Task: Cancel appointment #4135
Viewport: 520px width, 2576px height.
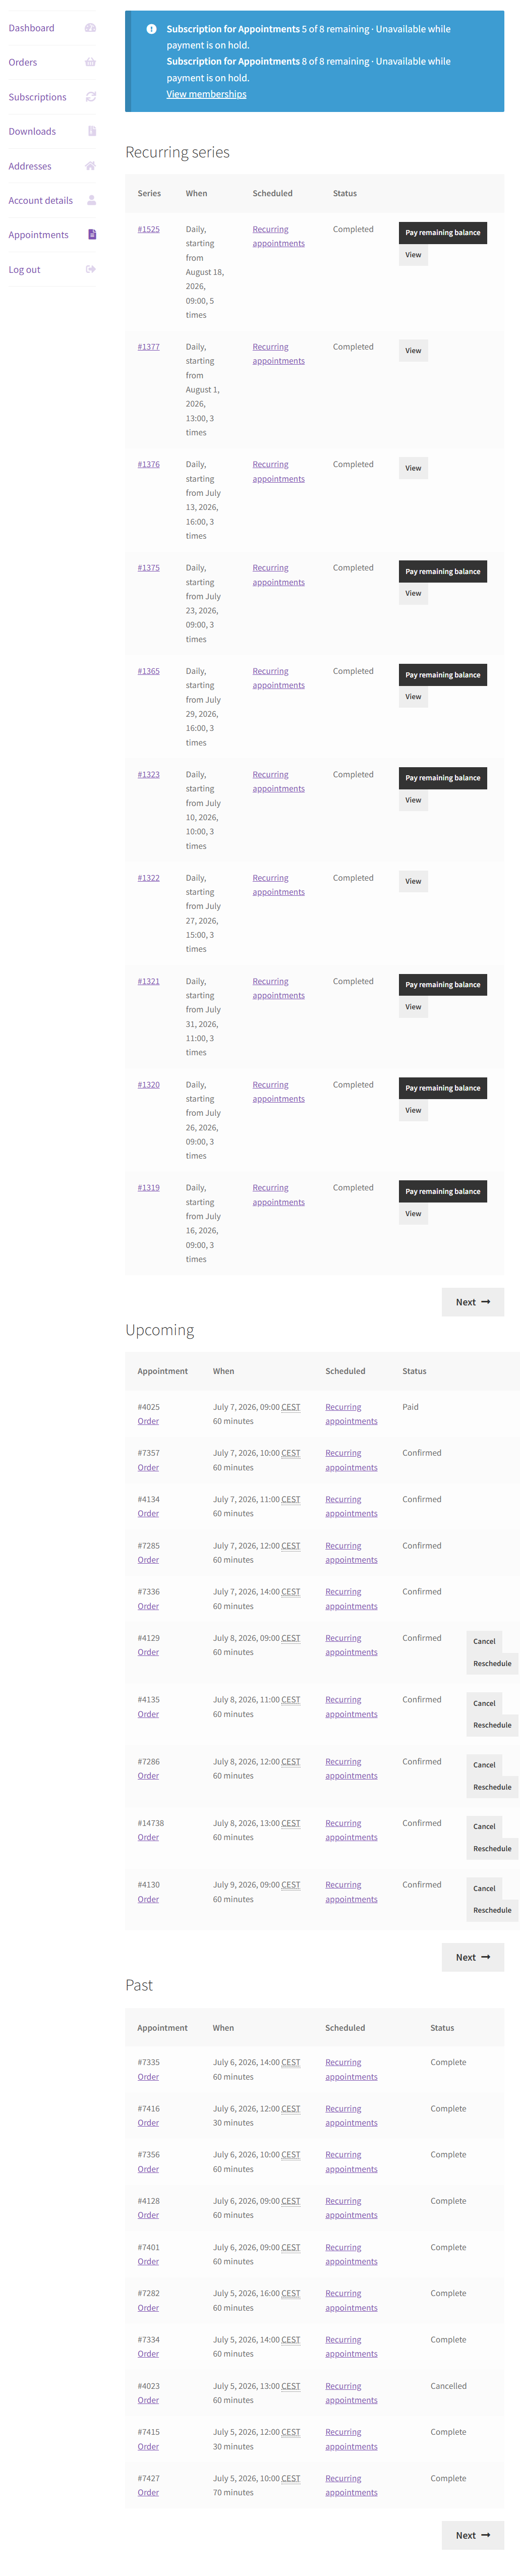Action: pos(484,1703)
